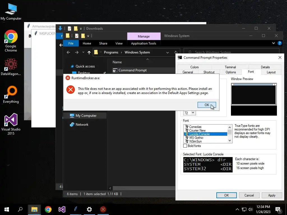Click Programs in the address breadcrumb
The image size is (287, 215).
coord(111,52)
